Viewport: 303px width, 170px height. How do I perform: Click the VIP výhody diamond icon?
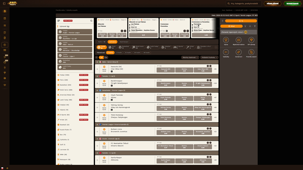pos(251,40)
